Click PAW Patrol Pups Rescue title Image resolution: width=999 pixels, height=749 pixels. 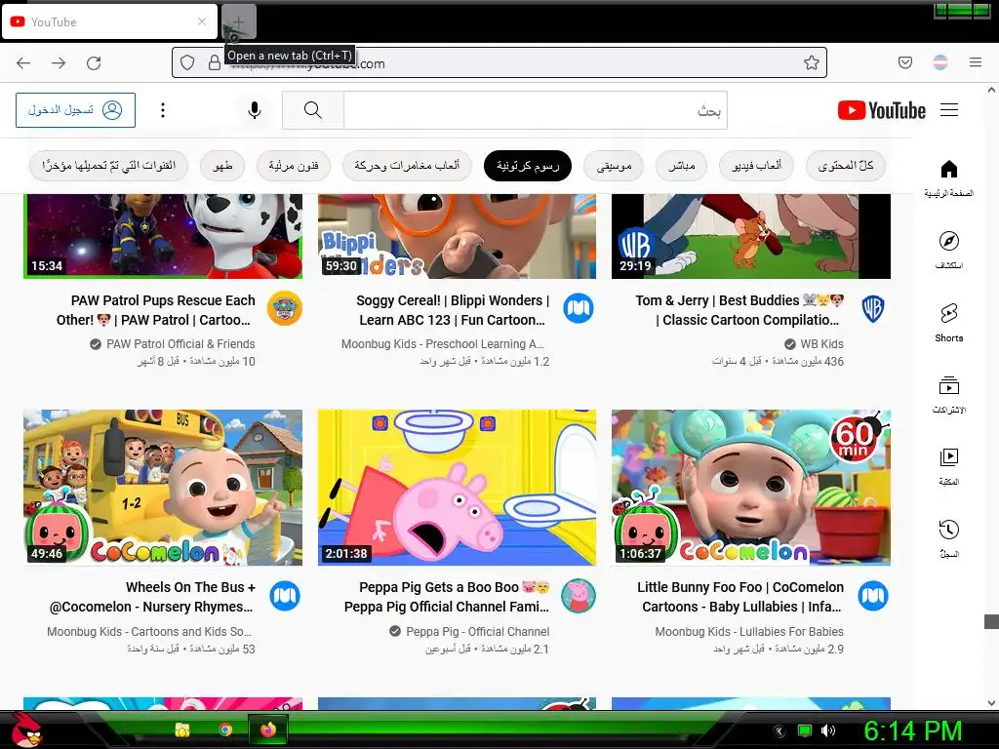pyautogui.click(x=156, y=310)
